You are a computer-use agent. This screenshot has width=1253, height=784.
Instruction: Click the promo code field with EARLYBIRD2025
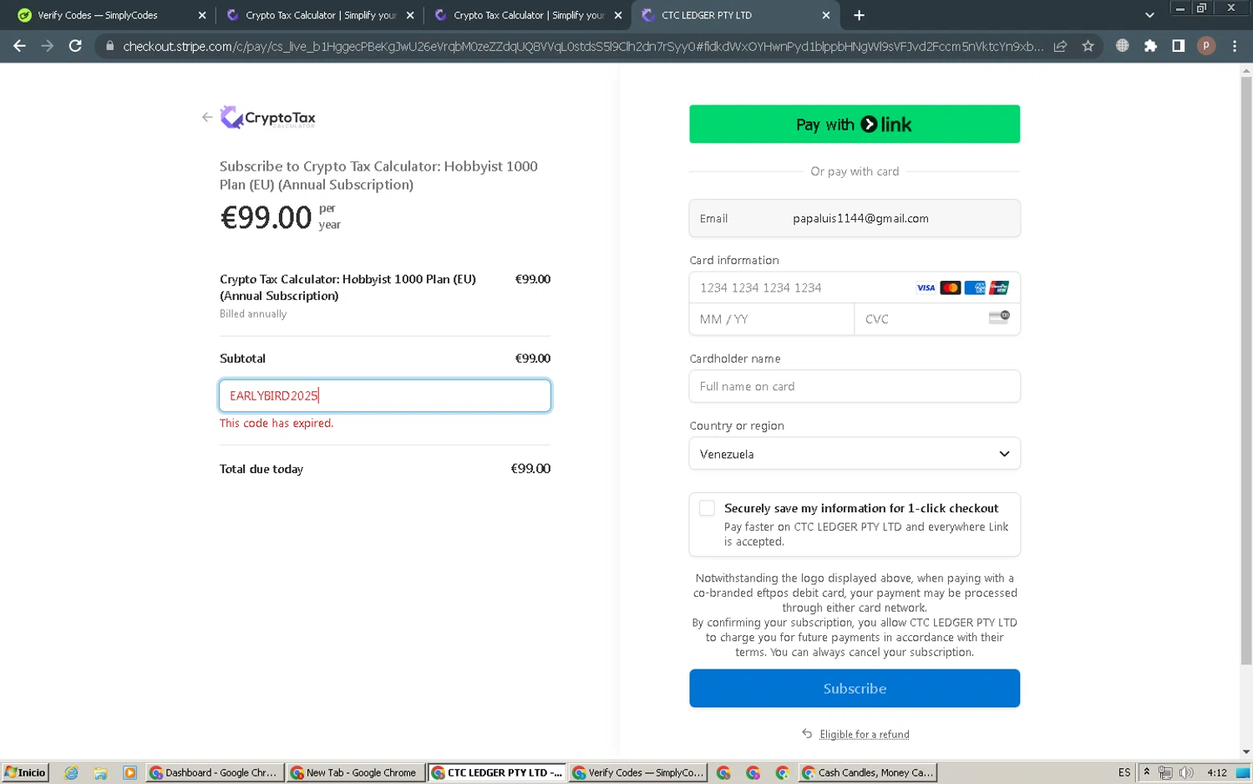point(385,395)
